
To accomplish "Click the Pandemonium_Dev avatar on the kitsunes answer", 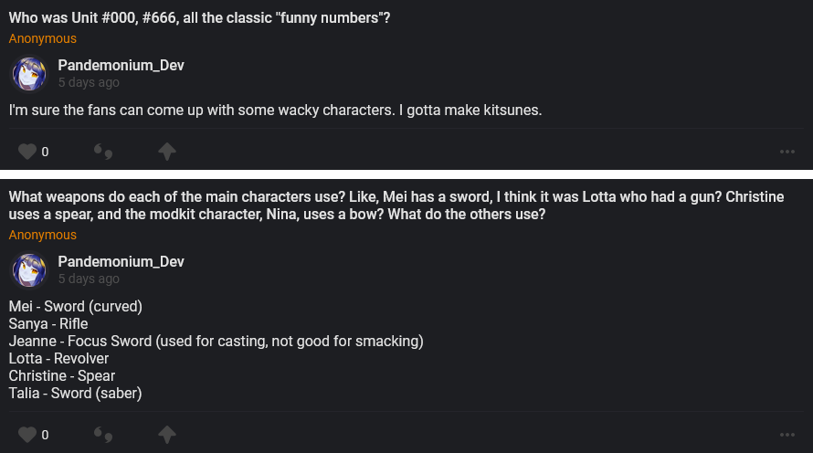I will [x=29, y=74].
